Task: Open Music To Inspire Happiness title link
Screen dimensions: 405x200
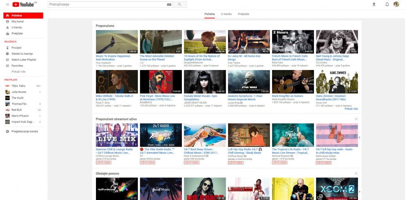Action: click(x=113, y=58)
